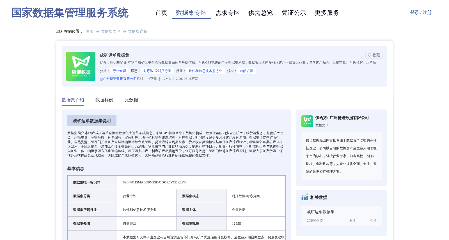Open the 数据集专区 navigation item
Screen dimensions: 449x240
[191, 13]
